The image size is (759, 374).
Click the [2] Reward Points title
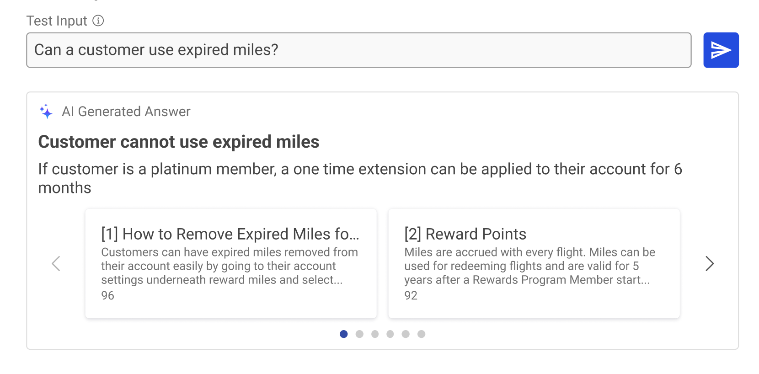pyautogui.click(x=465, y=234)
